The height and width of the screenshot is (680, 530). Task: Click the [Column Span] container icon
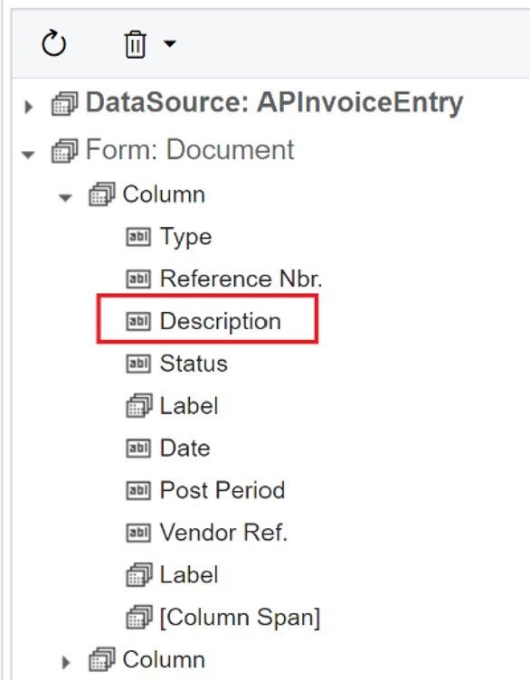[139, 617]
